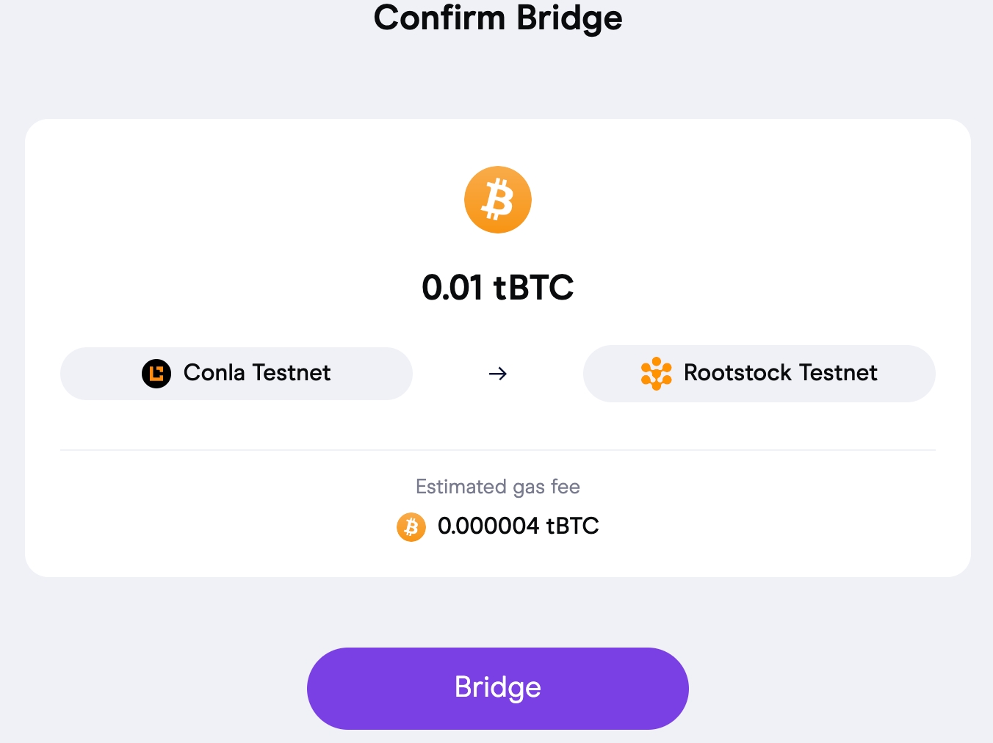Click the arrow between the networks
This screenshot has height=743, width=993.
[x=497, y=374]
